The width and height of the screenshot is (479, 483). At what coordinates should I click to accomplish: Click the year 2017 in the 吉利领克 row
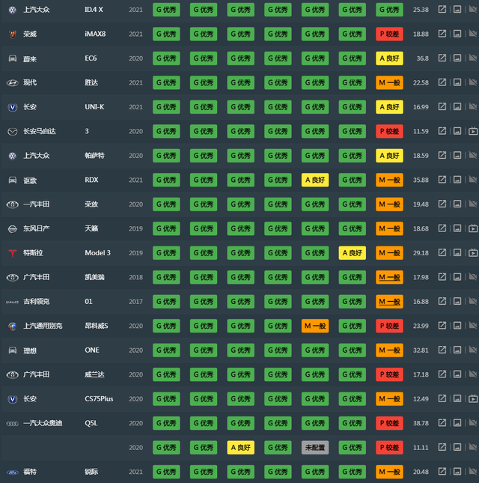(x=135, y=302)
